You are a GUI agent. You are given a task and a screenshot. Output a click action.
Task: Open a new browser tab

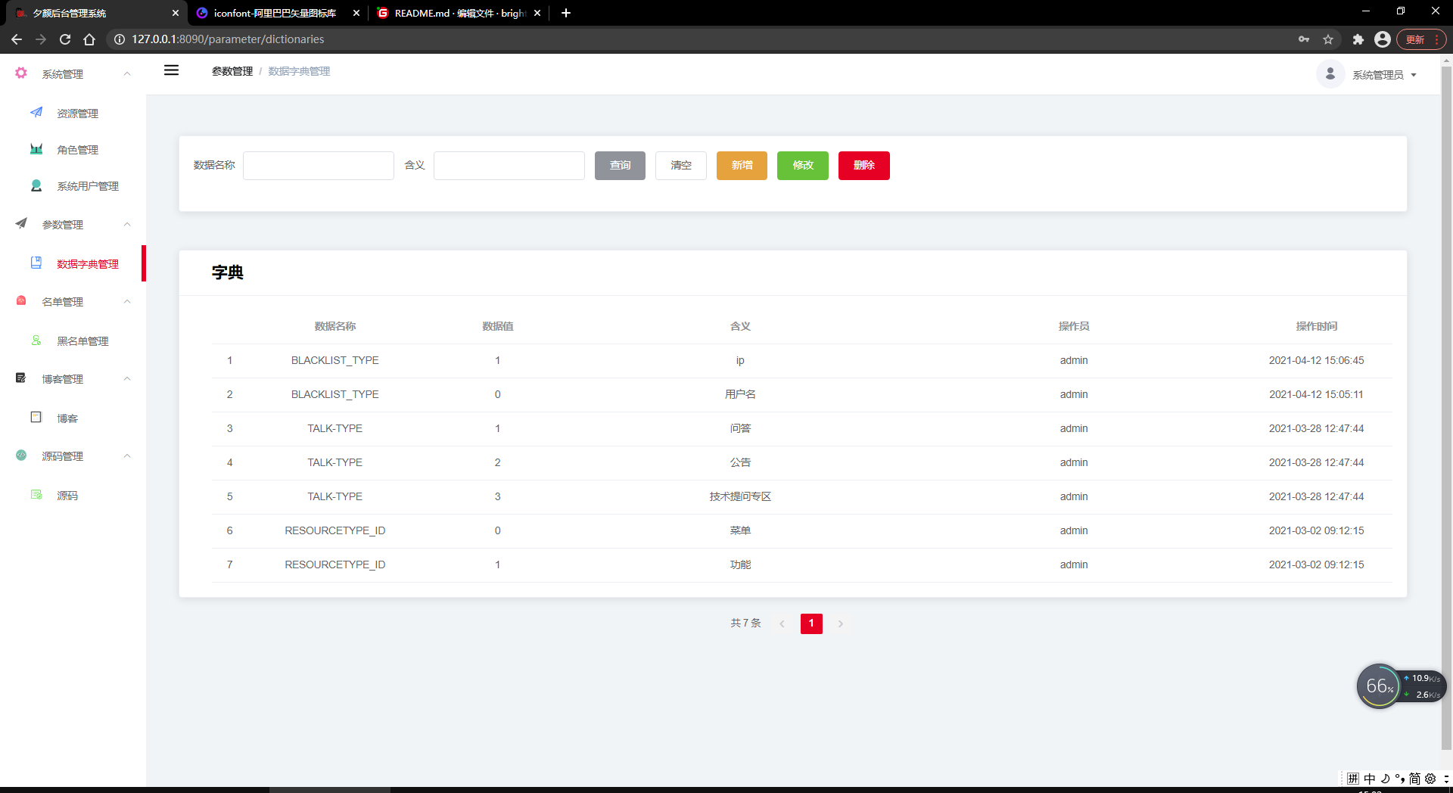coord(566,13)
